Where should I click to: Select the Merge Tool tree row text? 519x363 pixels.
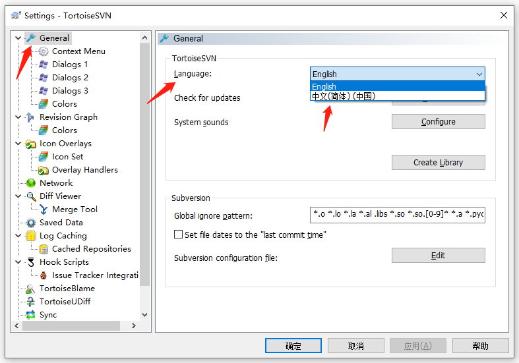[x=75, y=209]
